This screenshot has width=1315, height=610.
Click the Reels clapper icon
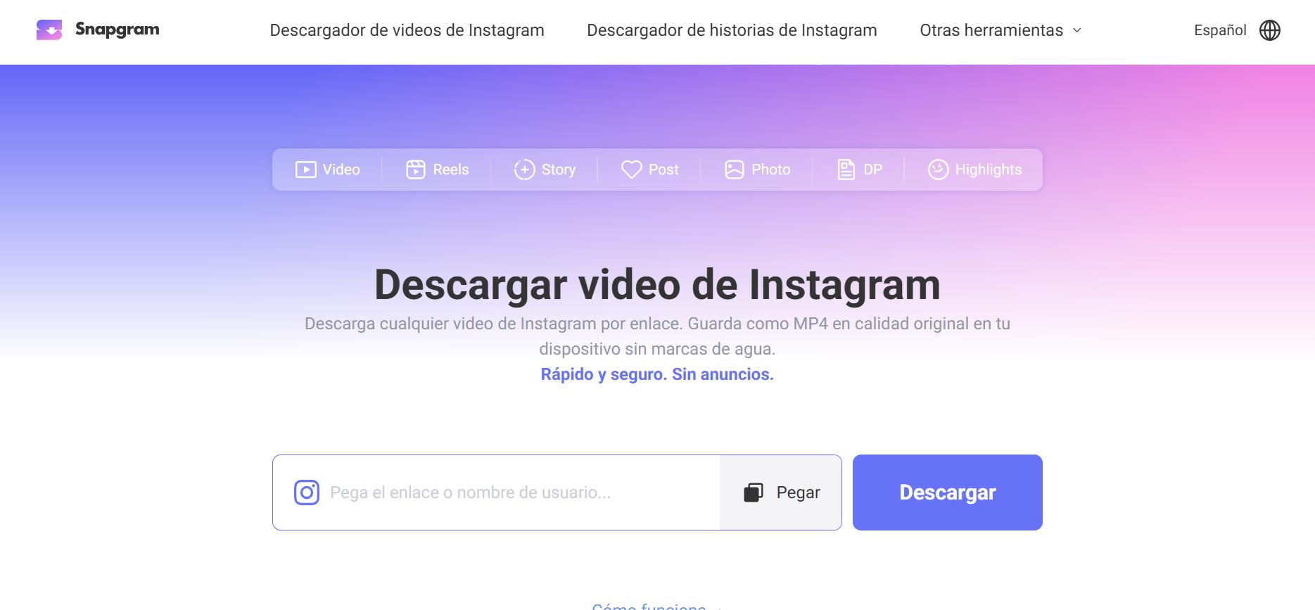coord(416,170)
